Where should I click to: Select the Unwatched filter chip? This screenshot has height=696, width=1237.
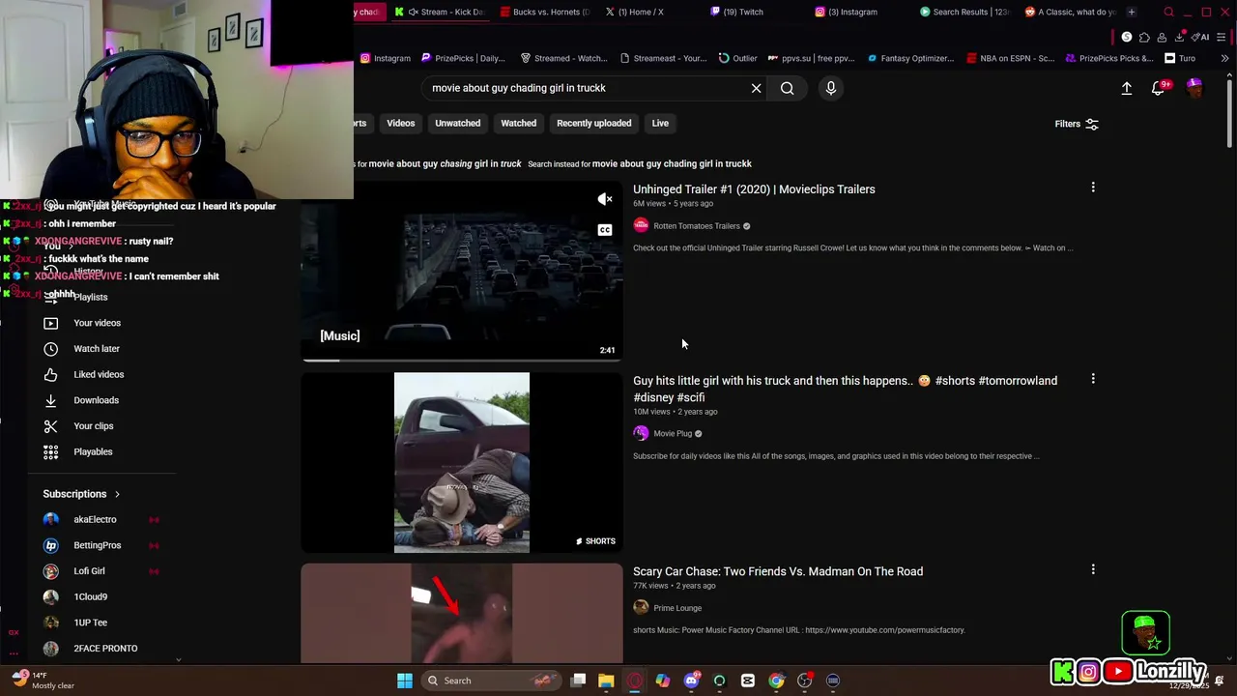pyautogui.click(x=457, y=123)
